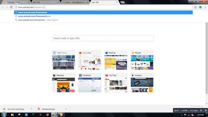The height and width of the screenshot is (117, 208).
Task: Go back using the back arrow
Action: click(3, 7)
